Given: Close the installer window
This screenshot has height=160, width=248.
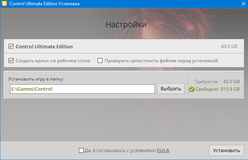Looking at the screenshot, I should pos(243,4).
